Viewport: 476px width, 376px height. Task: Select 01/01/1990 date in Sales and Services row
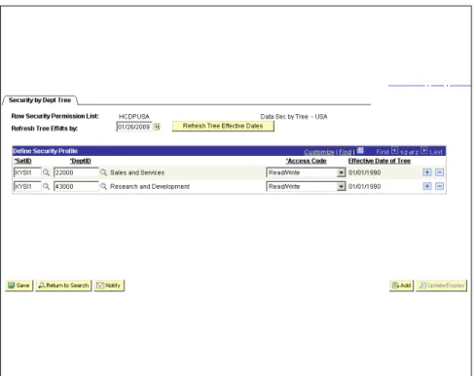pyautogui.click(x=365, y=172)
